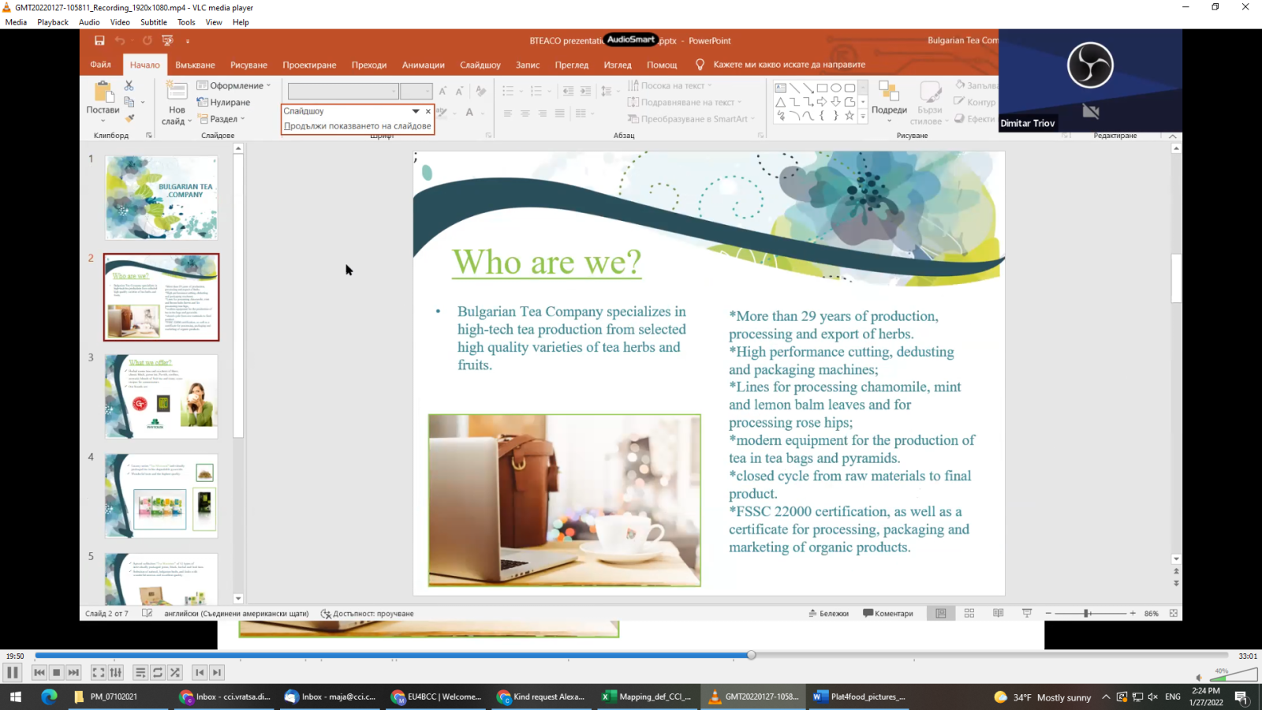
Task: Start slide show from status bar icon
Action: pos(1027,613)
